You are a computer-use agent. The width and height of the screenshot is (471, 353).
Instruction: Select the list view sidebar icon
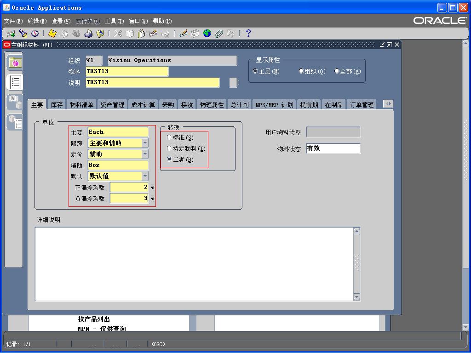[x=15, y=82]
